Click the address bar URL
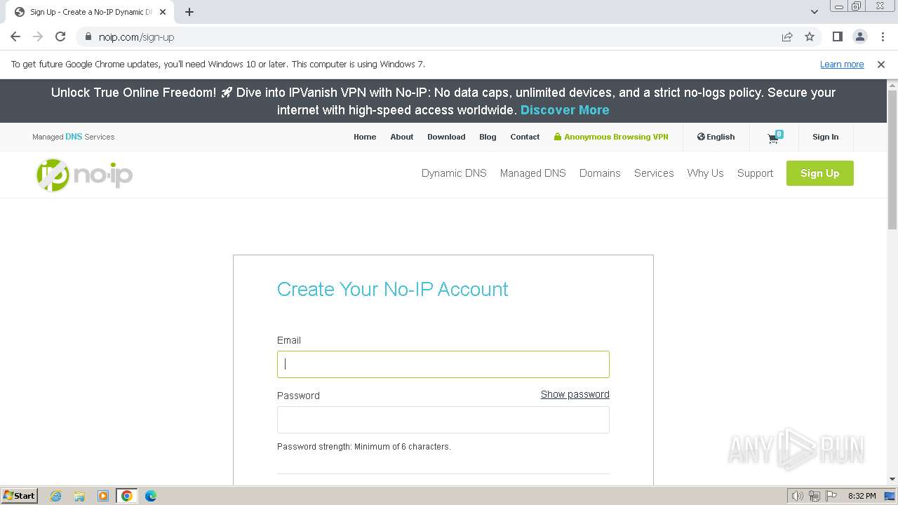Viewport: 898px width, 505px height. pyautogui.click(x=136, y=37)
